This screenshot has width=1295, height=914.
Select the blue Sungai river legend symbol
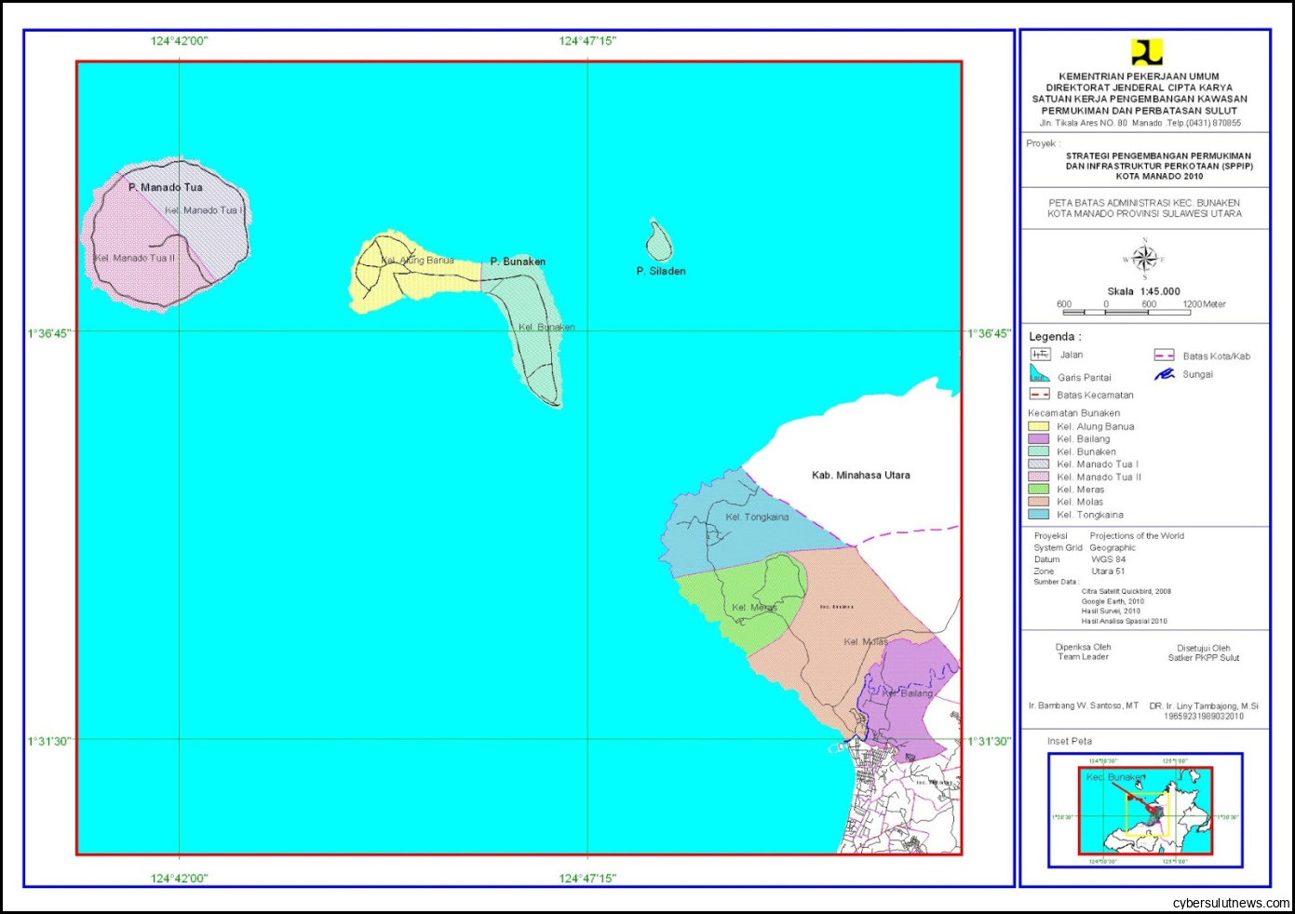pyautogui.click(x=1164, y=374)
